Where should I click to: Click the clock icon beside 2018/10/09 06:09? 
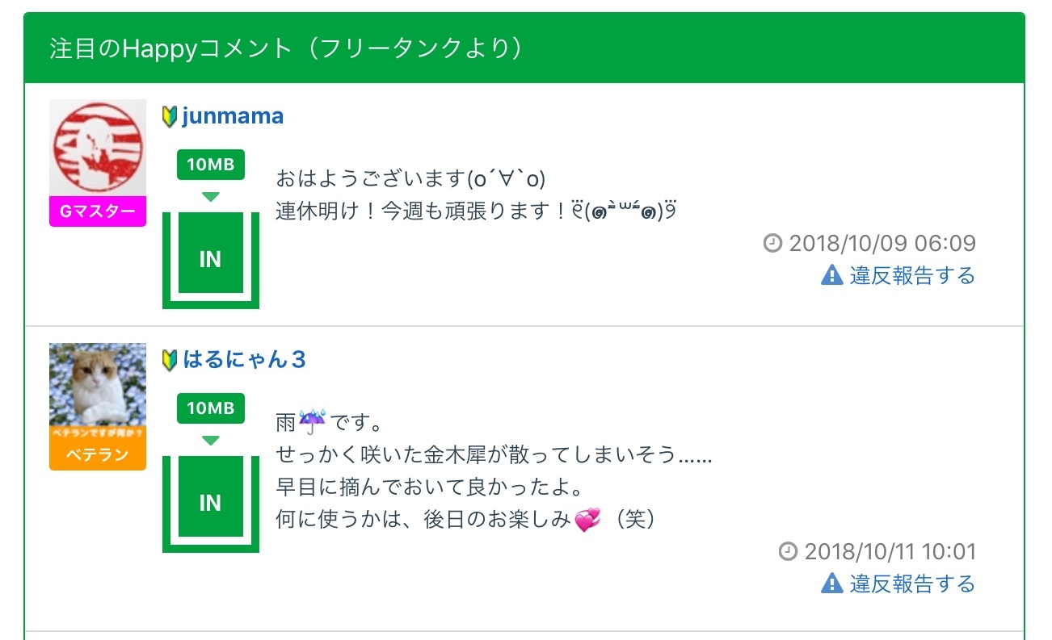(x=772, y=243)
